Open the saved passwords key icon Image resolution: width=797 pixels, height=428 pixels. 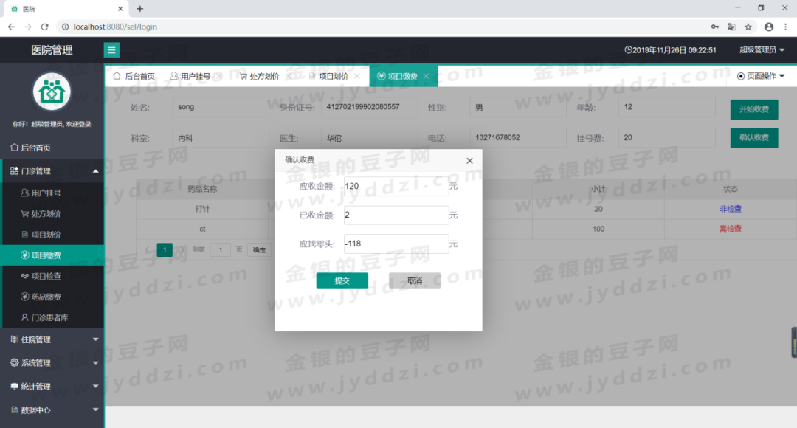[714, 27]
